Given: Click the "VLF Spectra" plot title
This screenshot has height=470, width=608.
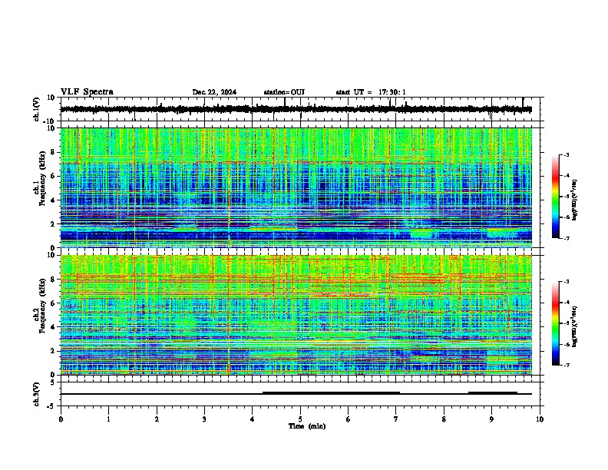Looking at the screenshot, I should (x=87, y=91).
